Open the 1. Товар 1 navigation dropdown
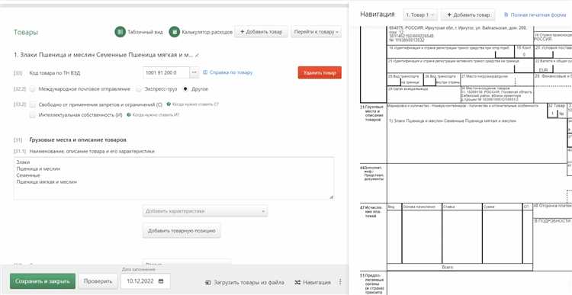 420,15
